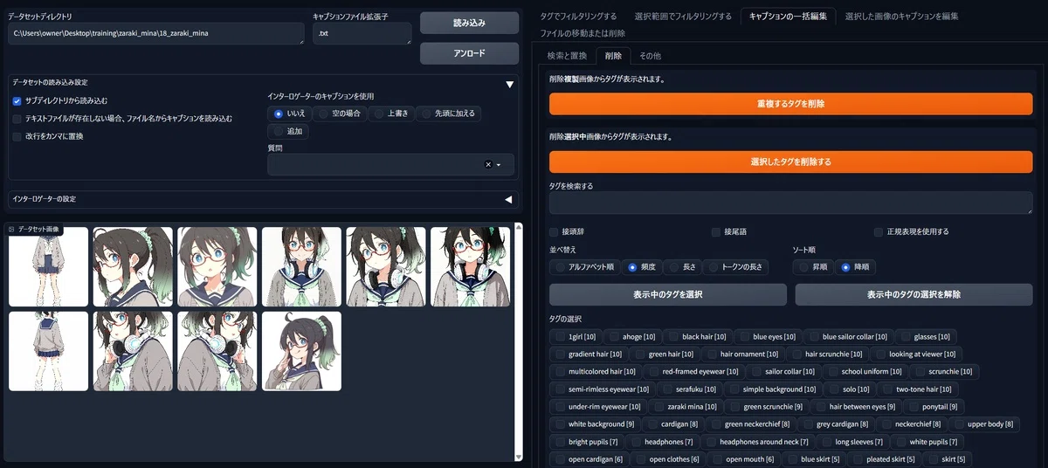Click the データセット画像 gallery label icon
Screen dimensions: 1048x468
tap(11, 229)
